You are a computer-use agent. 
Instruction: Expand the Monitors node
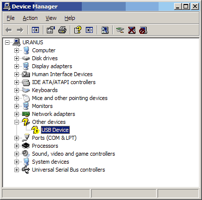(x=16, y=106)
